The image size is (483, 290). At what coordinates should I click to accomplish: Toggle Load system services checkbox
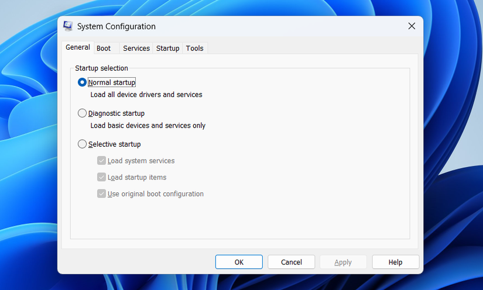coord(101,161)
